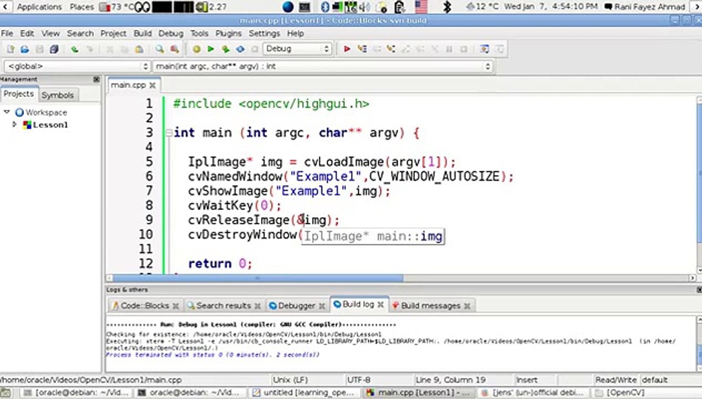The image size is (702, 399).
Task: Close the Search results log tab
Action: 257,305
